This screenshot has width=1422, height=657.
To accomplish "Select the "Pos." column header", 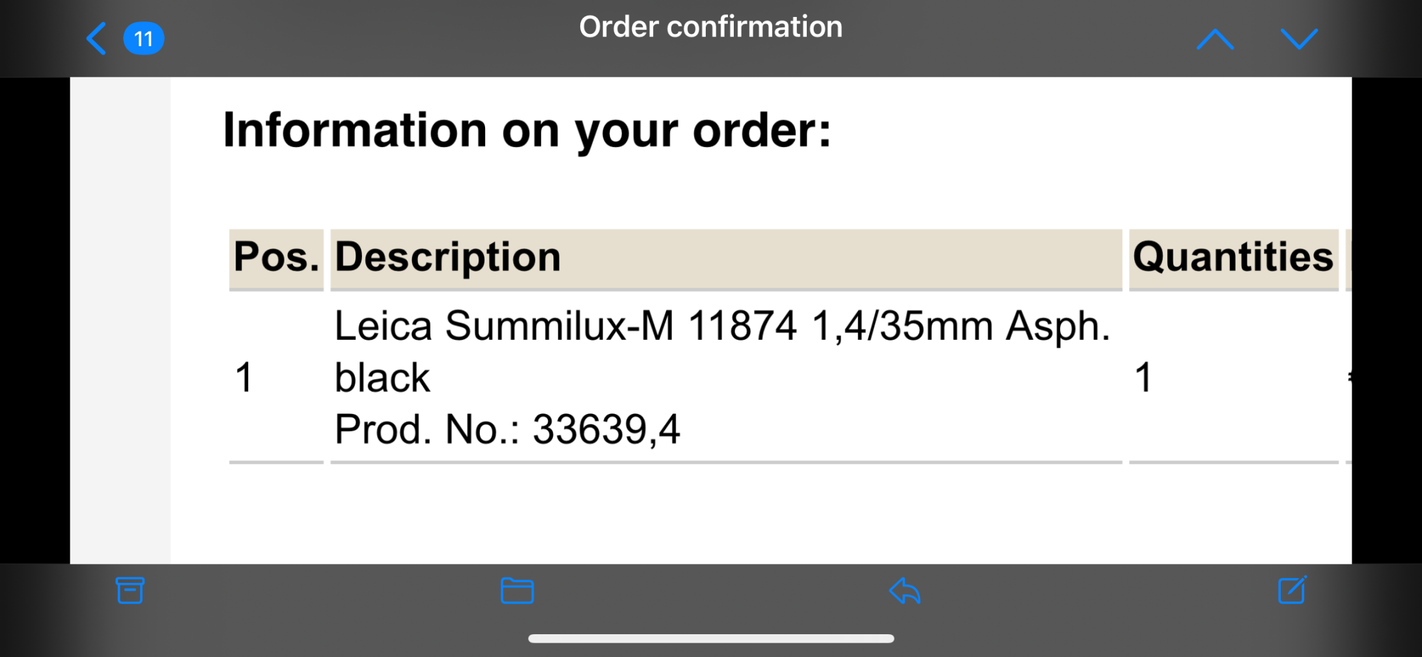I will [x=276, y=257].
